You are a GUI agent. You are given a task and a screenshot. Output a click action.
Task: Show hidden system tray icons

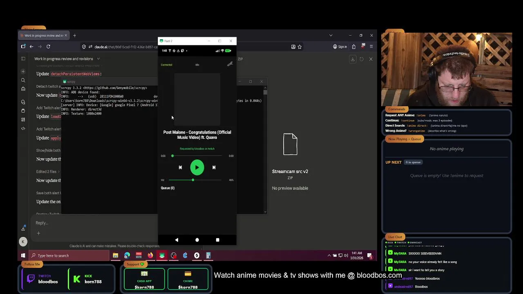coord(329,256)
